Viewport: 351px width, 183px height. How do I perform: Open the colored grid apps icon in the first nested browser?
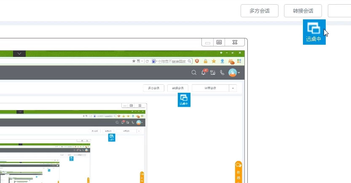click(239, 61)
